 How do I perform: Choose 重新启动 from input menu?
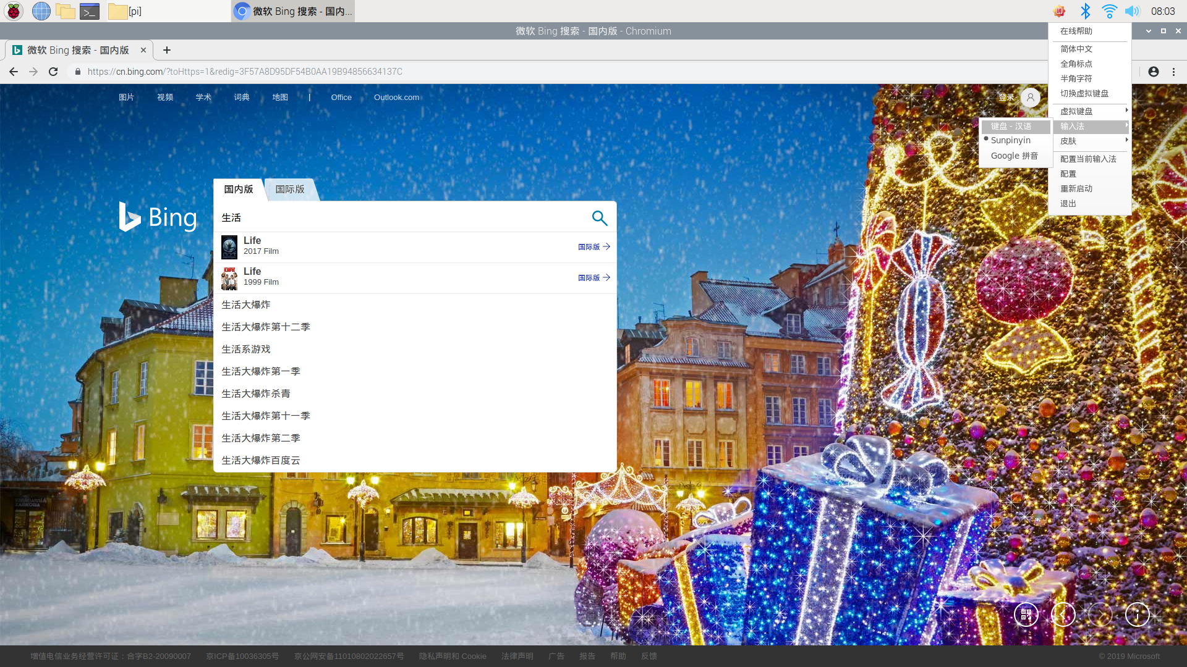point(1076,188)
